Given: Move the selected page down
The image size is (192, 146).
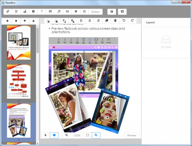Looking at the screenshot, I should pos(33,21).
